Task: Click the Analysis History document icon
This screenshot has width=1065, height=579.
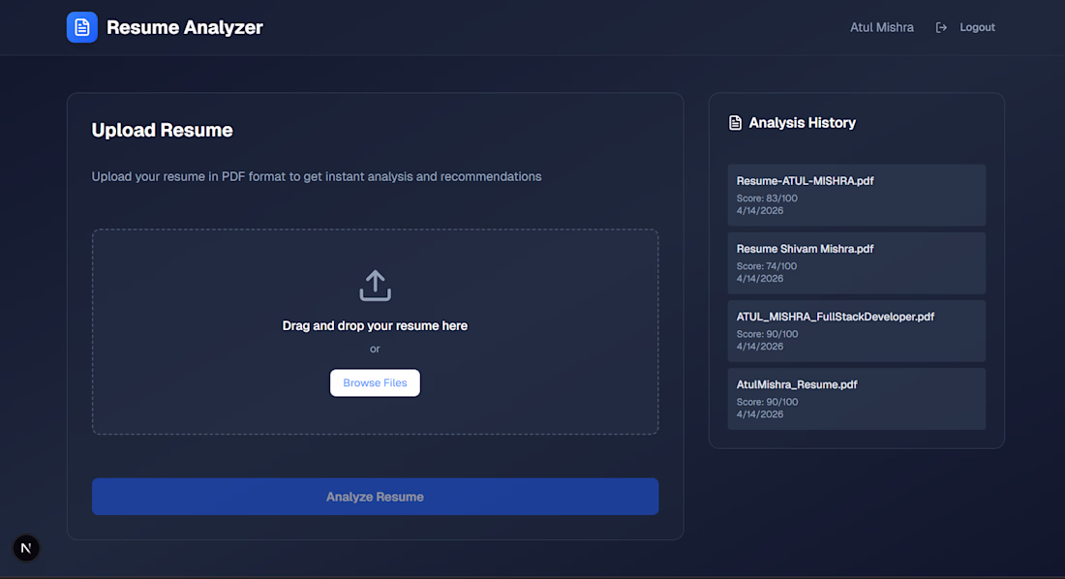Action: pos(735,122)
